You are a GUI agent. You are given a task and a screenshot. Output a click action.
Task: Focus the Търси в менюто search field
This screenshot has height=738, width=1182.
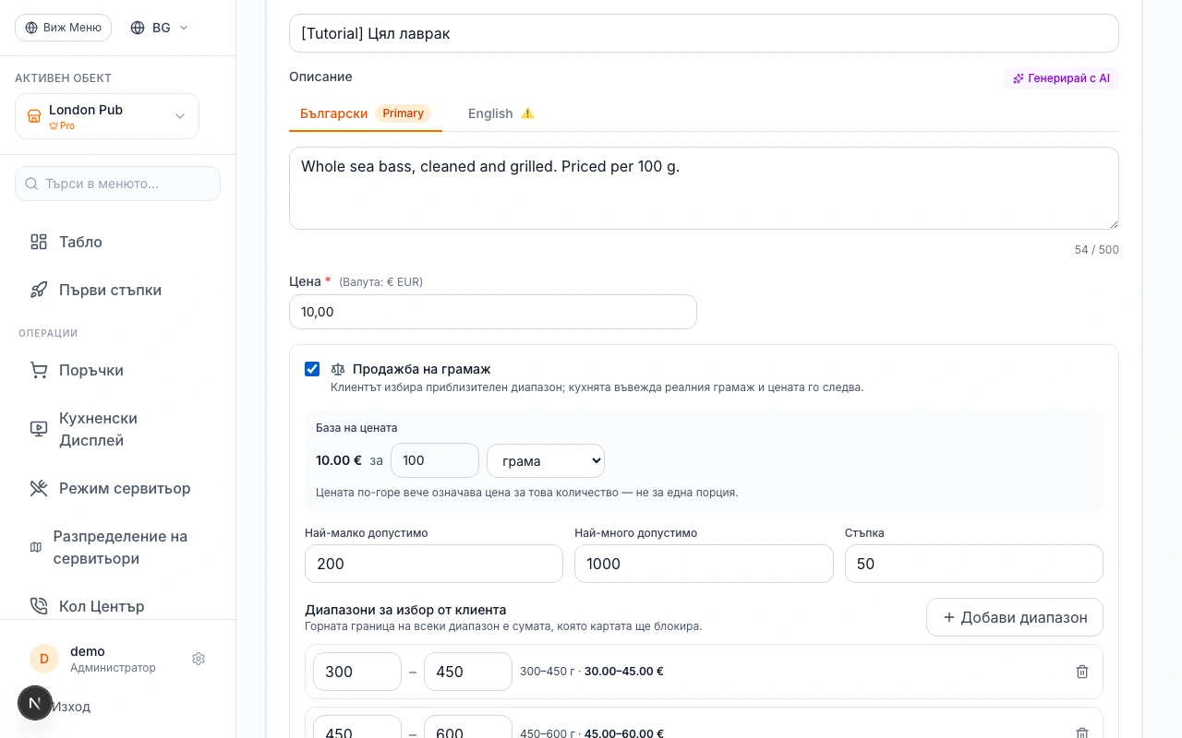[118, 184]
